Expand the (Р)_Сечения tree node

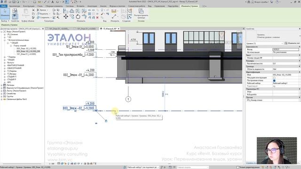click(x=5, y=34)
